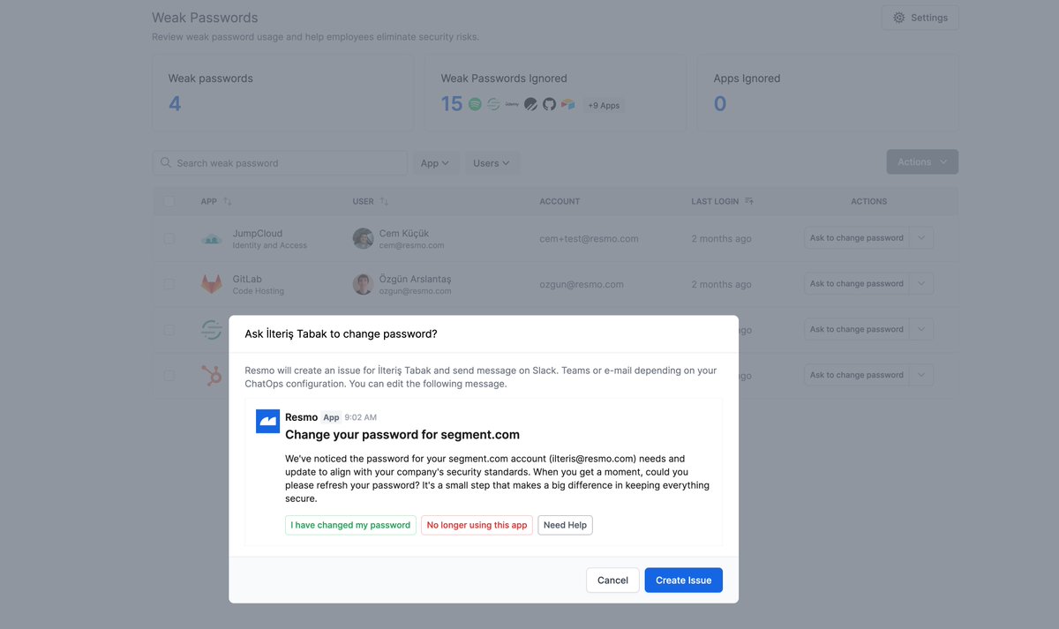Viewport: 1059px width, 629px height.
Task: Check the GitLab row checkbox
Action: (169, 284)
